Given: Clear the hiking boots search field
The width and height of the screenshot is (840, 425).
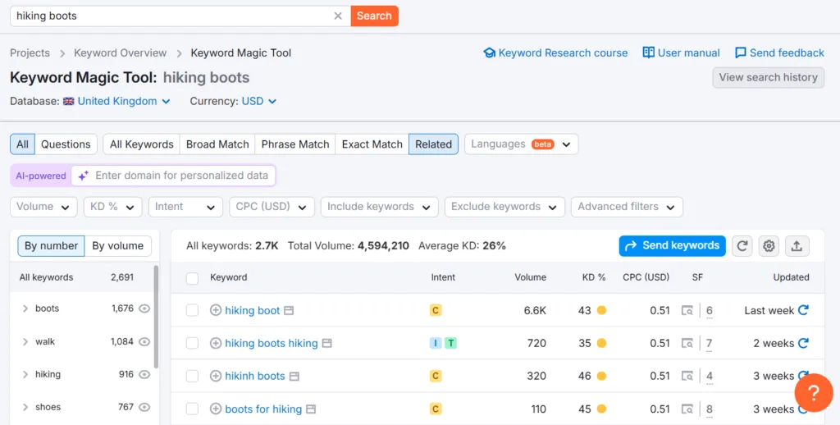Looking at the screenshot, I should [x=338, y=16].
